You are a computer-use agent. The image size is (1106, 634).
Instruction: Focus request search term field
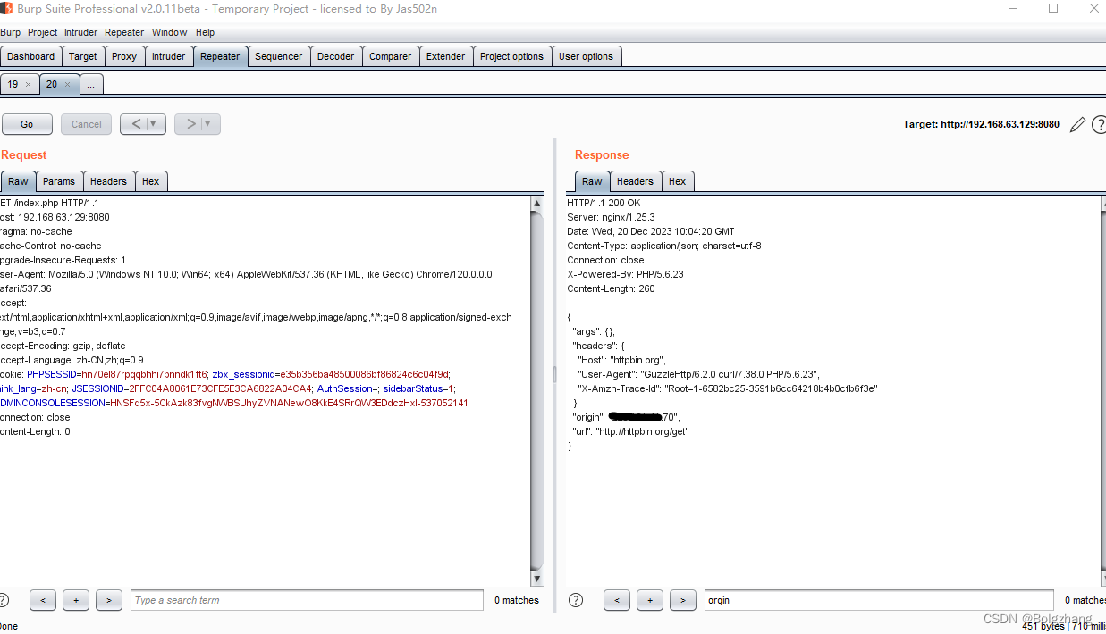click(x=307, y=600)
